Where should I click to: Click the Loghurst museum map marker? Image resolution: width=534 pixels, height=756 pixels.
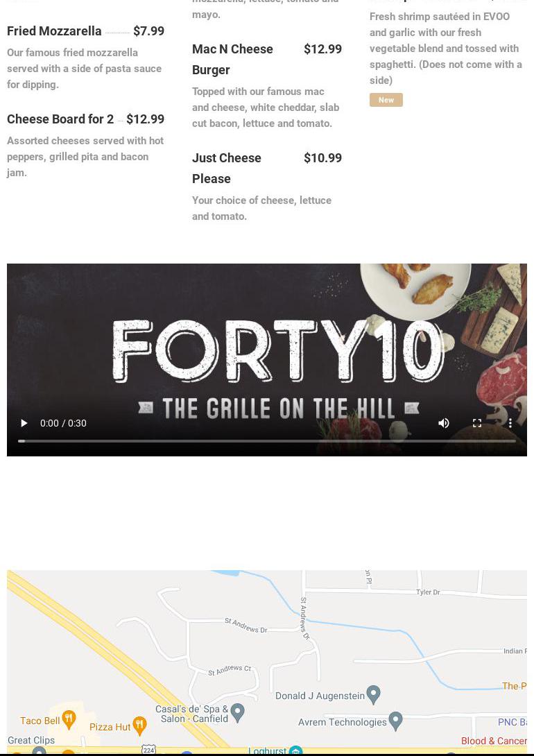[x=295, y=750]
